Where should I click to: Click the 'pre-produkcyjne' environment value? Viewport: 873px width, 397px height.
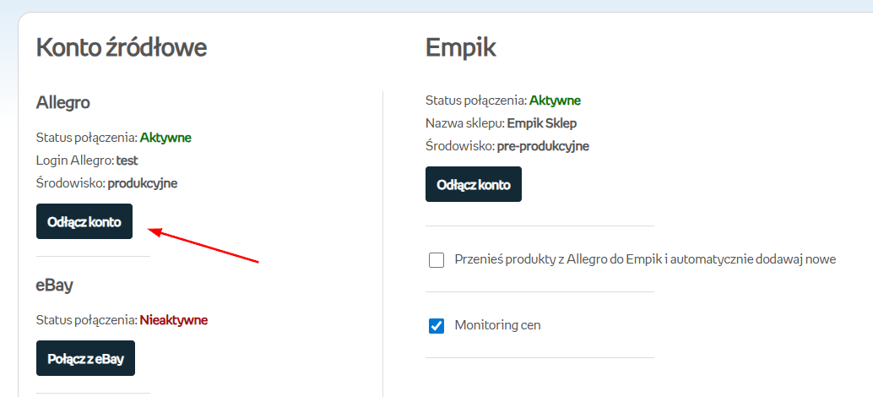(542, 146)
